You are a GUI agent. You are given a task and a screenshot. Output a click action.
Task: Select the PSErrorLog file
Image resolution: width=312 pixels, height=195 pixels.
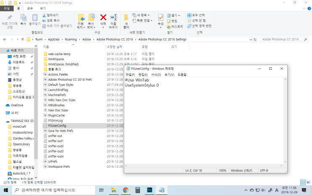[55, 121]
